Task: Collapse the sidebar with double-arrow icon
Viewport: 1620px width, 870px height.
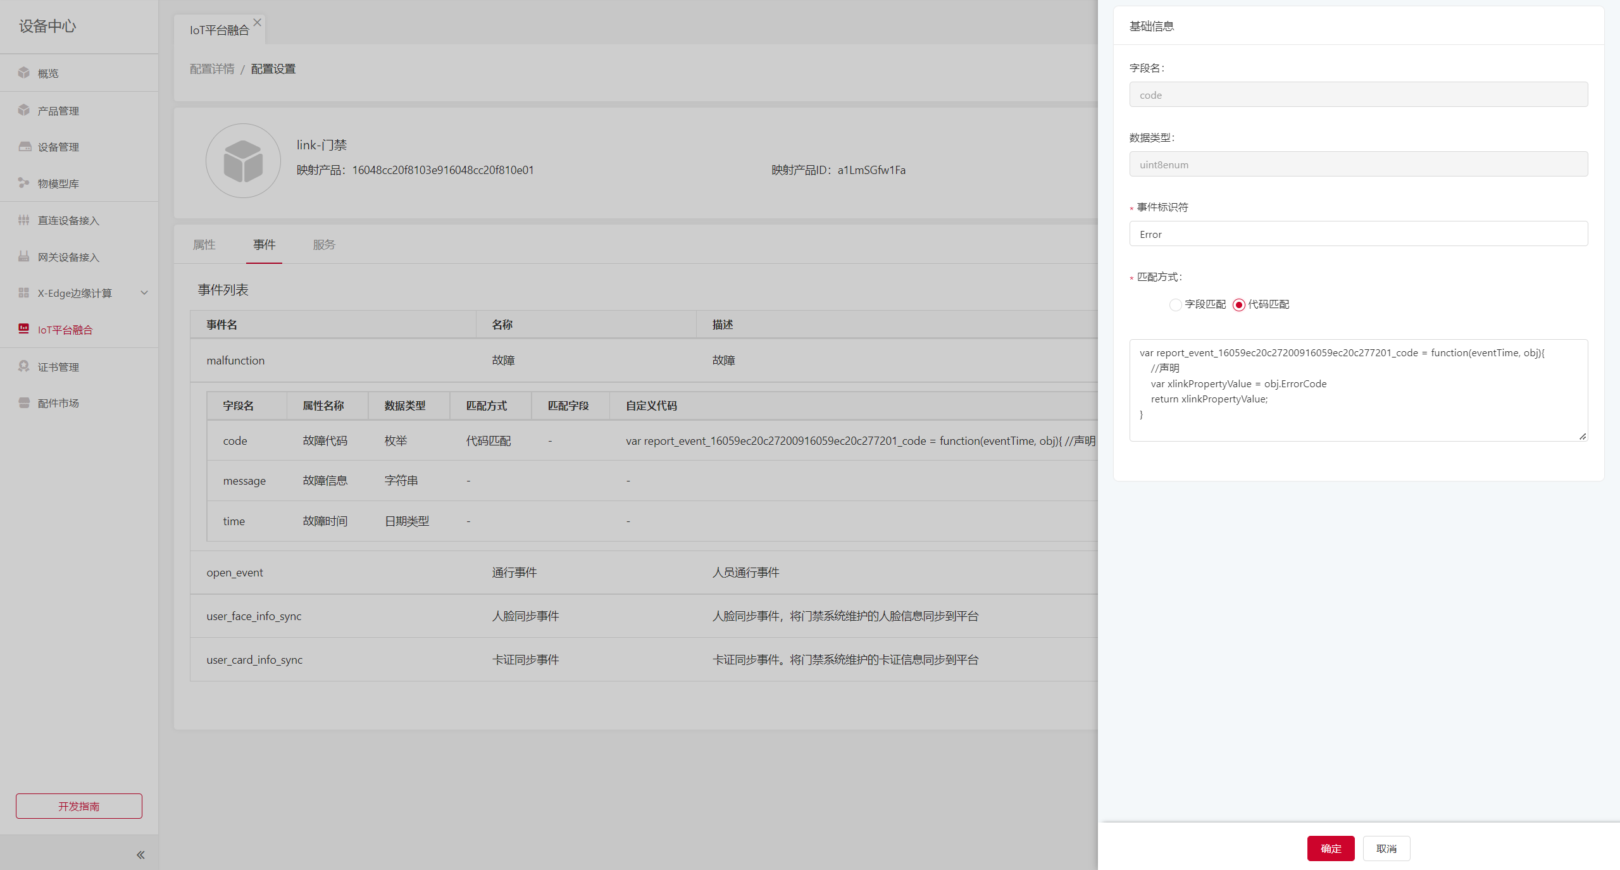Action: coord(140,855)
